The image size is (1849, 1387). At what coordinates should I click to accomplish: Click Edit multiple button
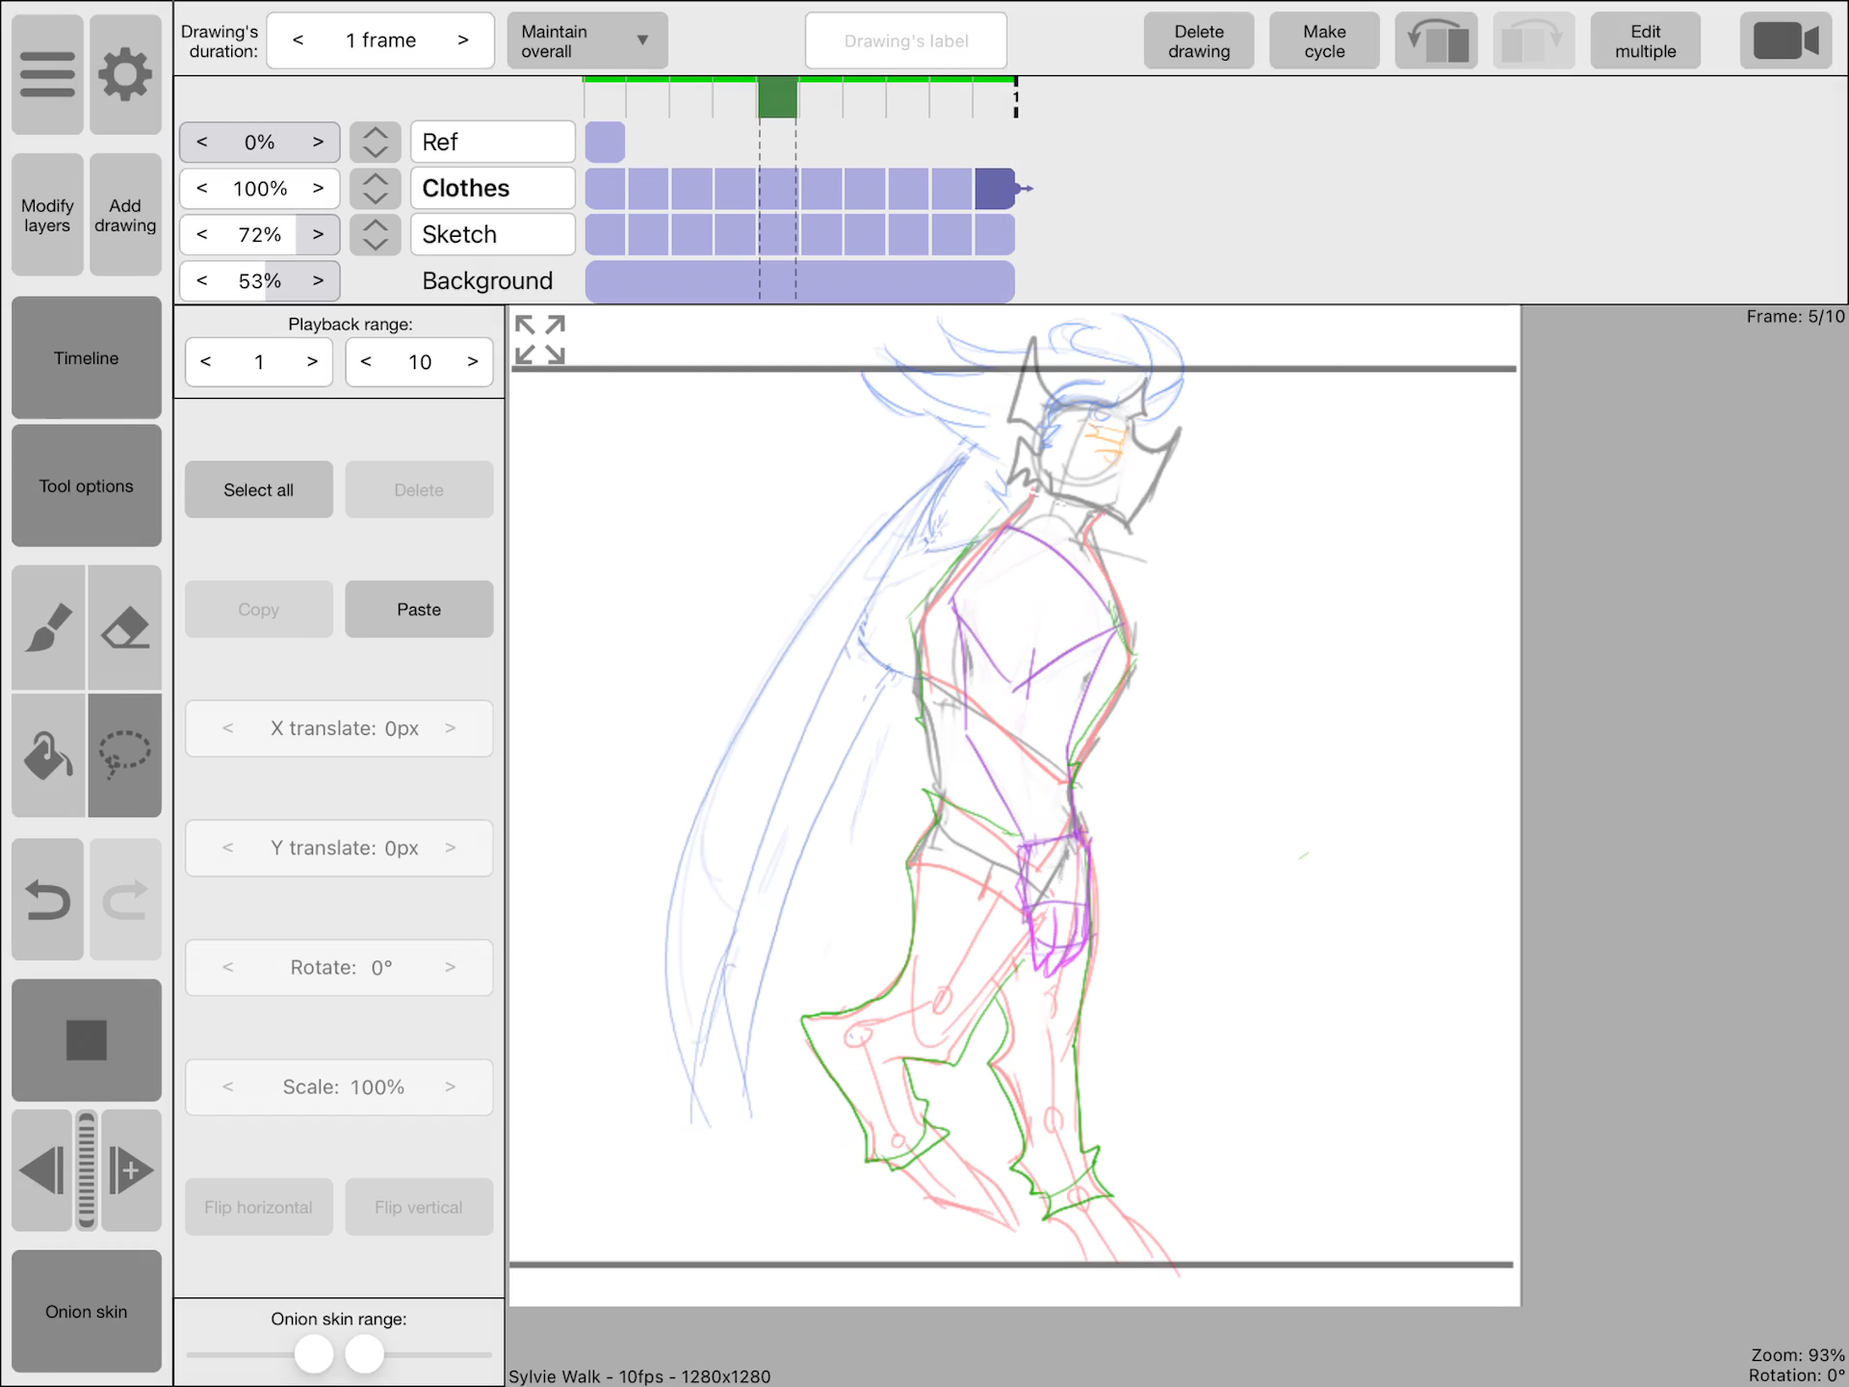coord(1646,40)
